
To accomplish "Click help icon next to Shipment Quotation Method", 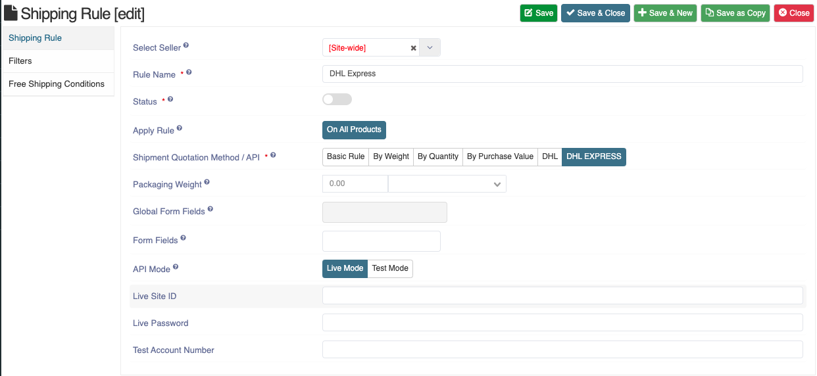I will 273,156.
